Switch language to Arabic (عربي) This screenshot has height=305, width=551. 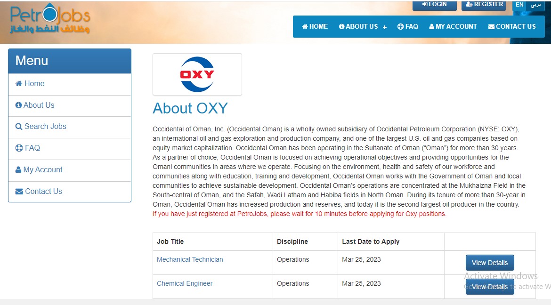click(x=536, y=5)
